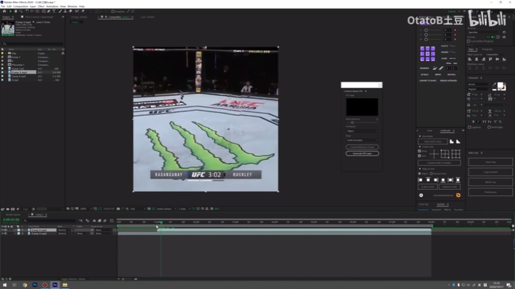Select the Puppet Pin tool

coord(83,11)
